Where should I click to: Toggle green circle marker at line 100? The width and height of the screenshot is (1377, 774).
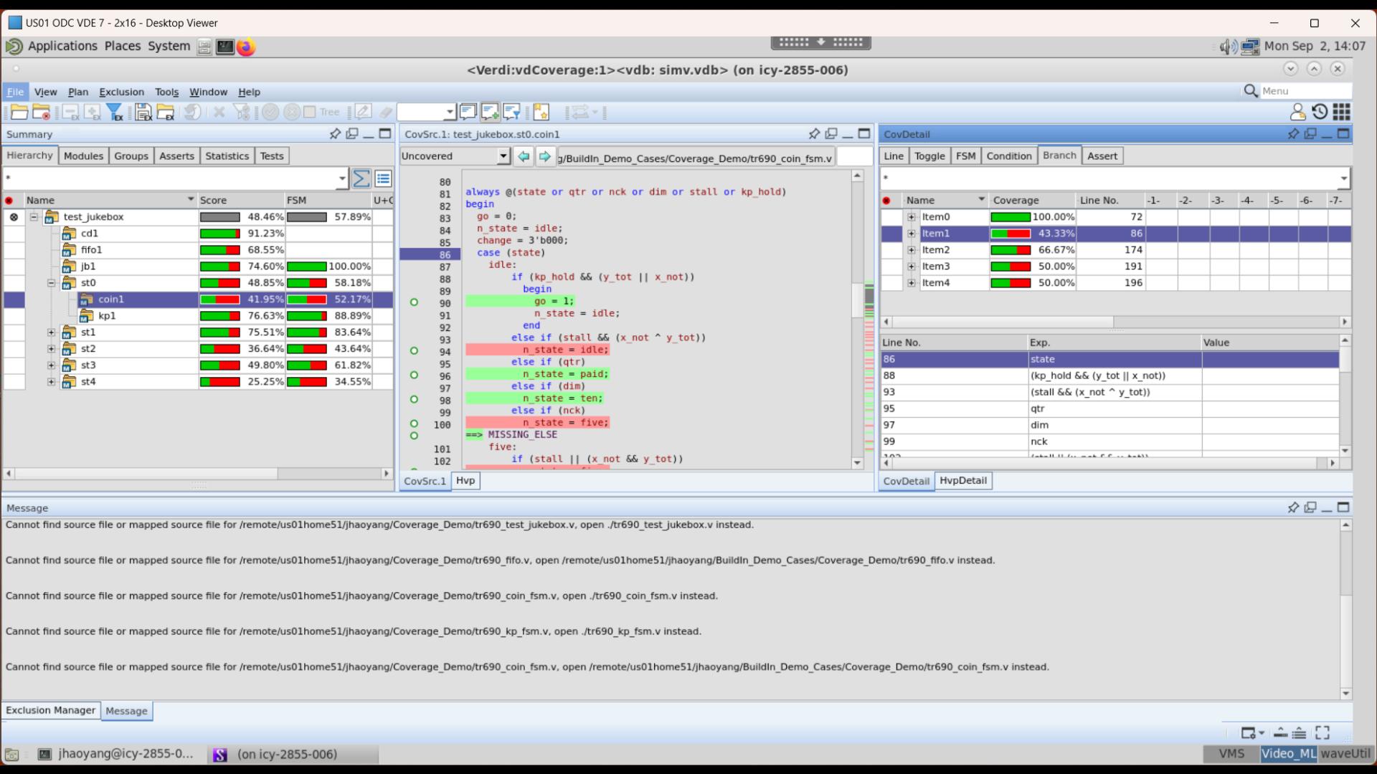[414, 424]
